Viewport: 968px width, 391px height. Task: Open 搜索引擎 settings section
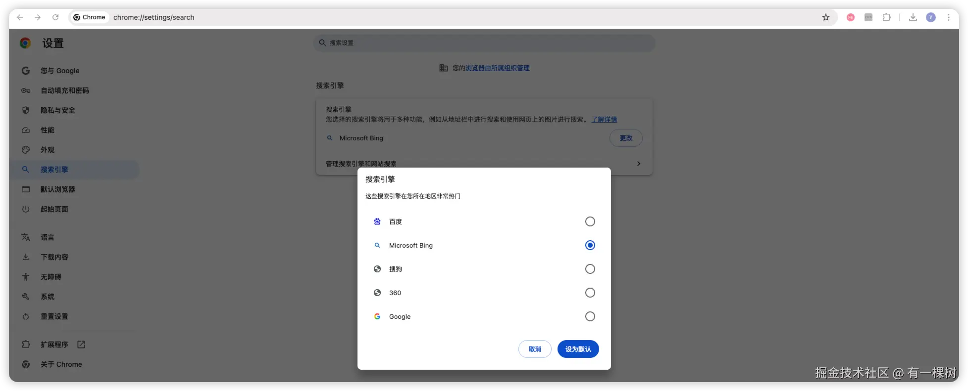click(74, 170)
